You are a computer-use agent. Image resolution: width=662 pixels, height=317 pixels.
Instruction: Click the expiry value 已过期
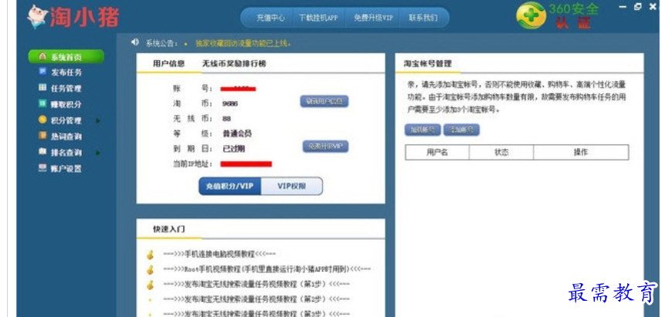click(x=233, y=149)
